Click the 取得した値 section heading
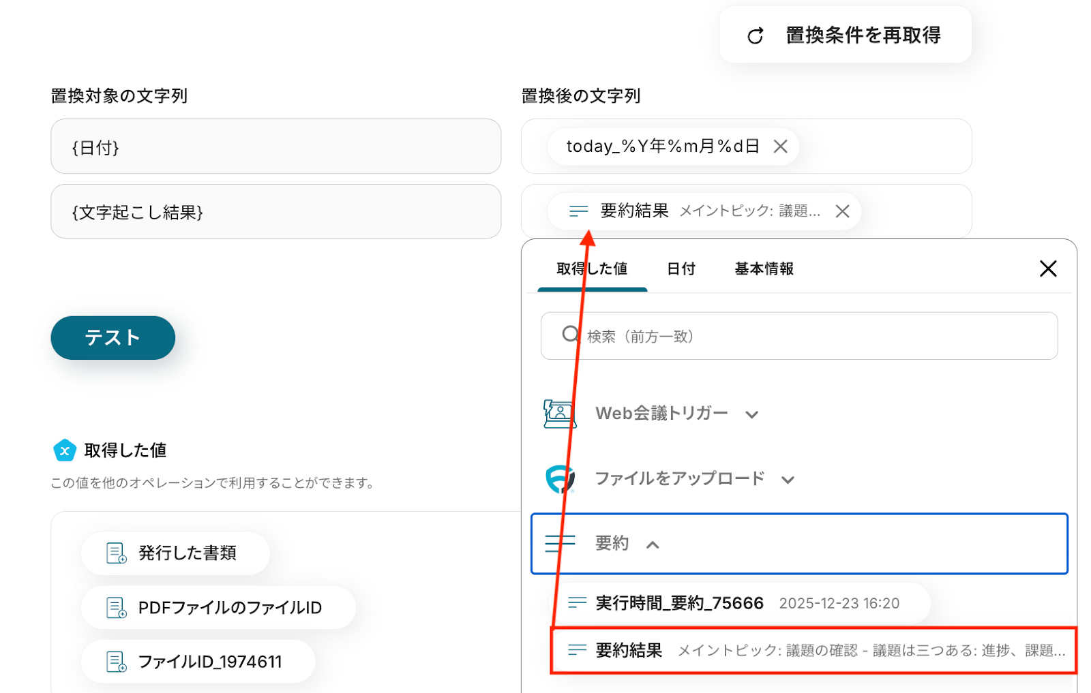The image size is (1091, 693). click(125, 450)
